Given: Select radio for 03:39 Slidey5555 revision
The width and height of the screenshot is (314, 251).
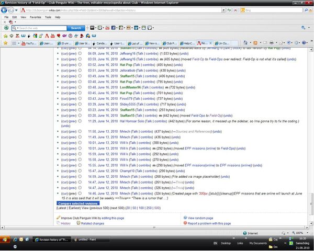Looking at the screenshot, I should 80,104.
